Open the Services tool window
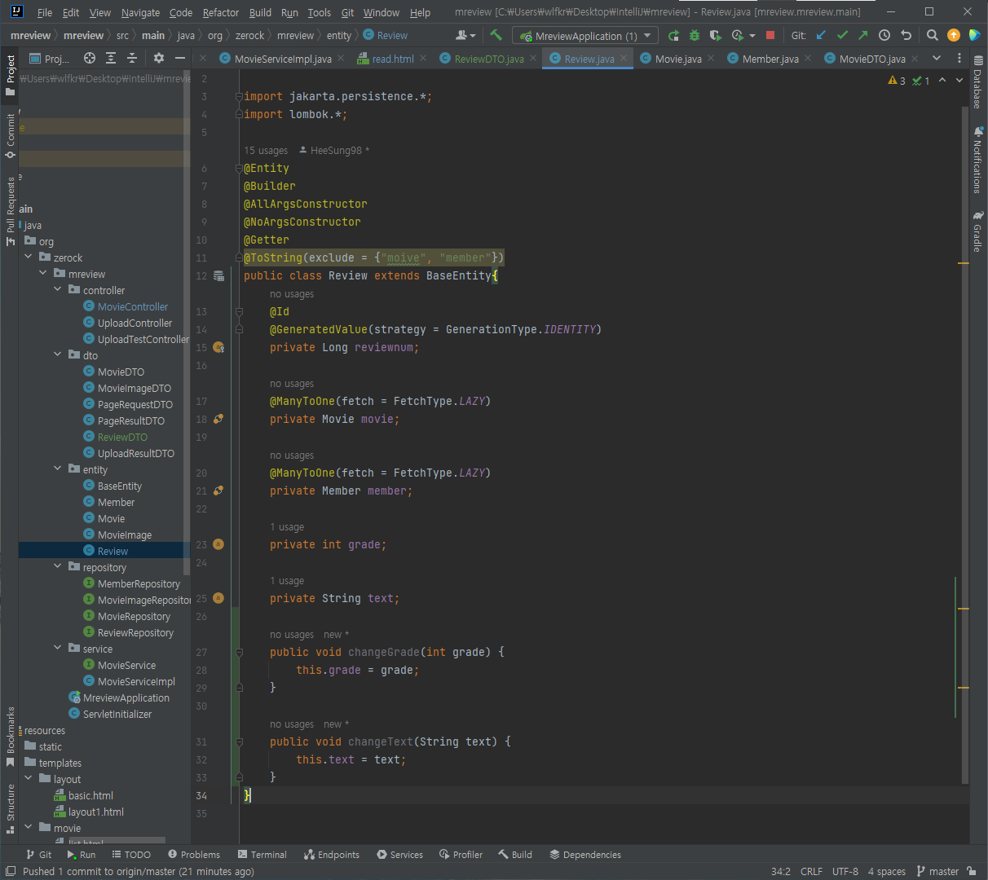 (x=399, y=855)
